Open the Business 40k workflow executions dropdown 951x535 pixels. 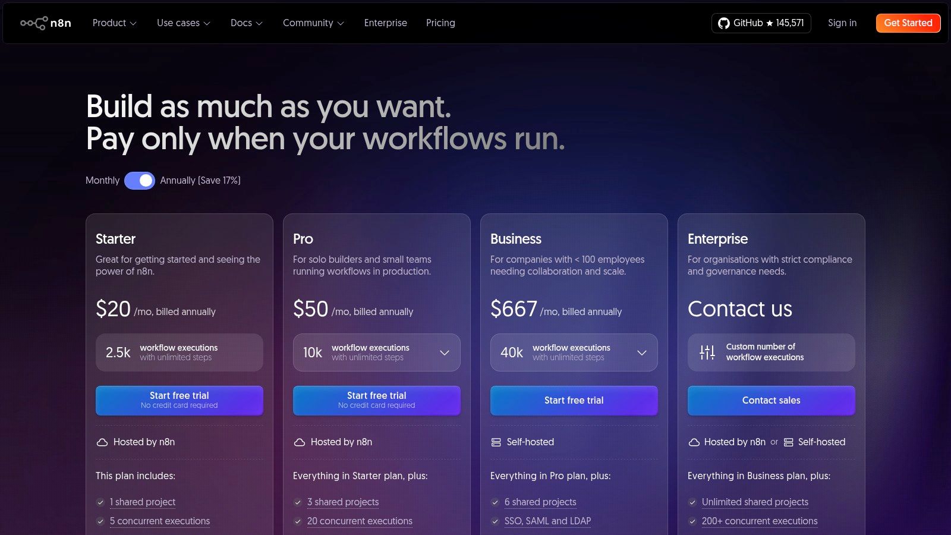pyautogui.click(x=574, y=353)
